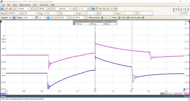
Task: Click Channel A options button
Action: (x=2, y=13)
